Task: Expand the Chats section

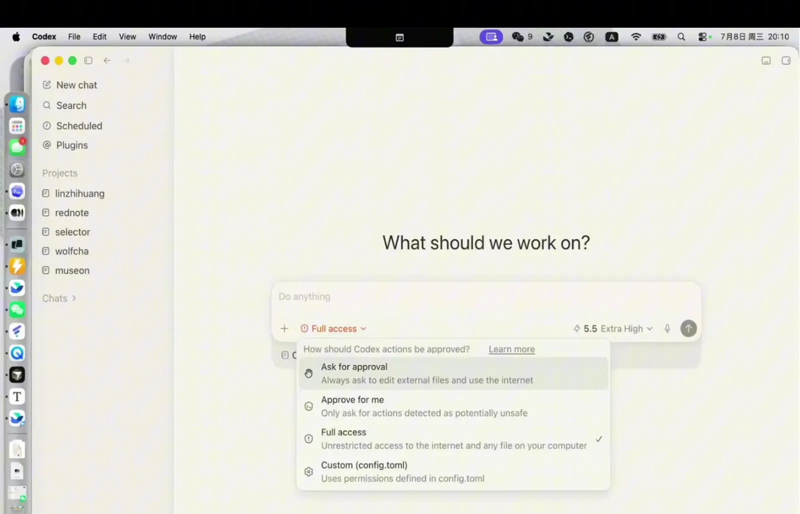Action: 59,298
